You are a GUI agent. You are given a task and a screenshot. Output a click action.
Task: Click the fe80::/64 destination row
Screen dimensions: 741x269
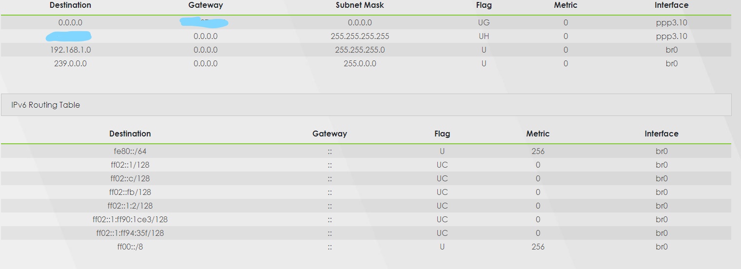click(366, 151)
